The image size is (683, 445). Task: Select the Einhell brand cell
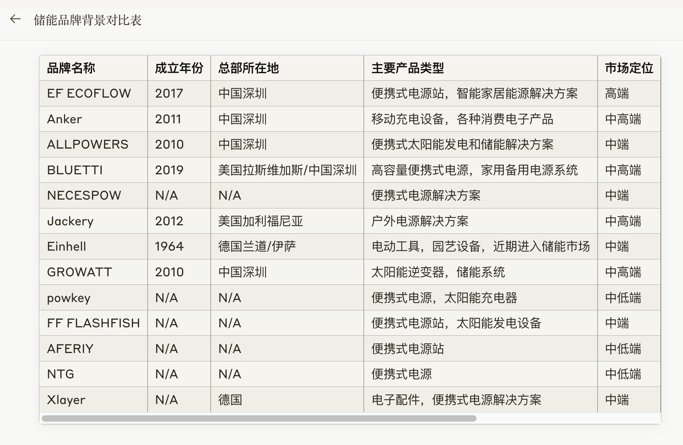click(x=94, y=247)
